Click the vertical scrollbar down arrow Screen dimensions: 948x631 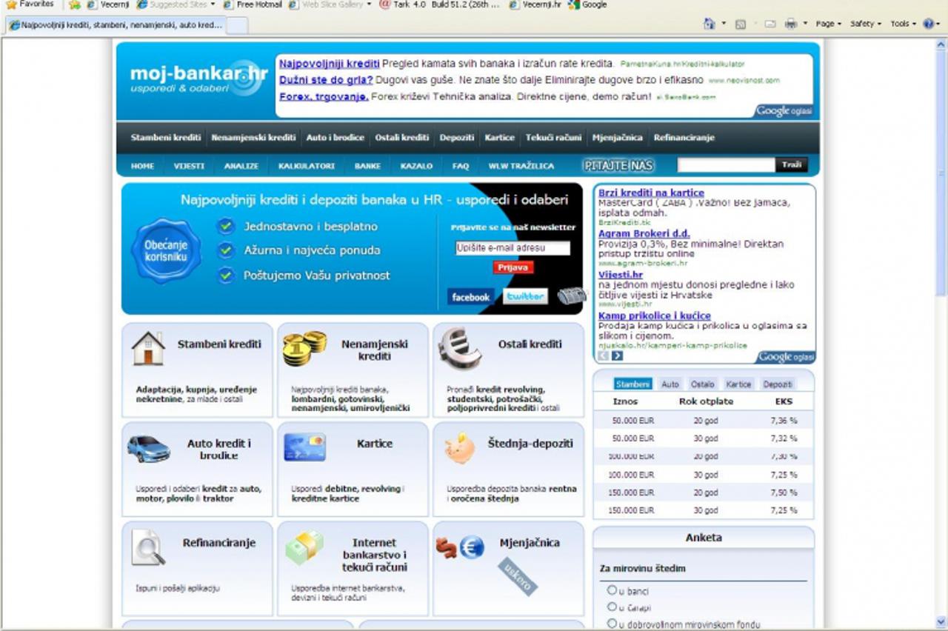941,621
